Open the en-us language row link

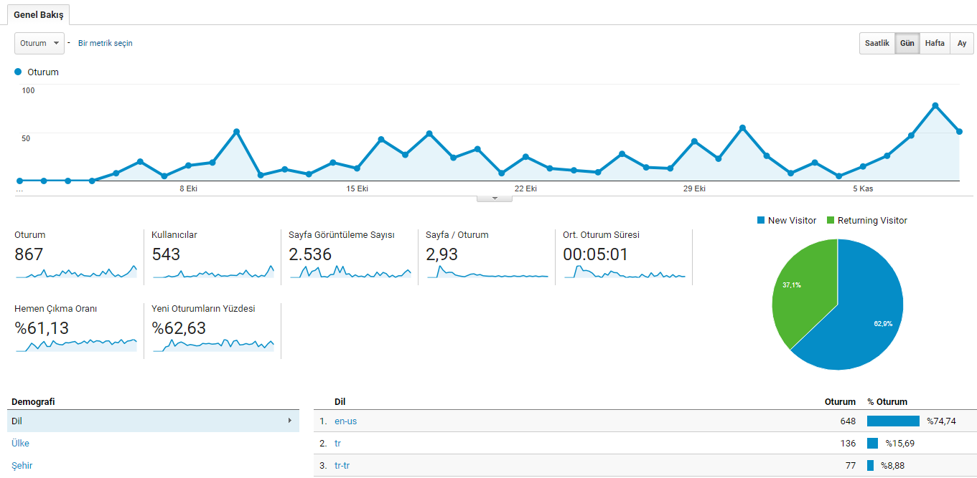click(345, 421)
